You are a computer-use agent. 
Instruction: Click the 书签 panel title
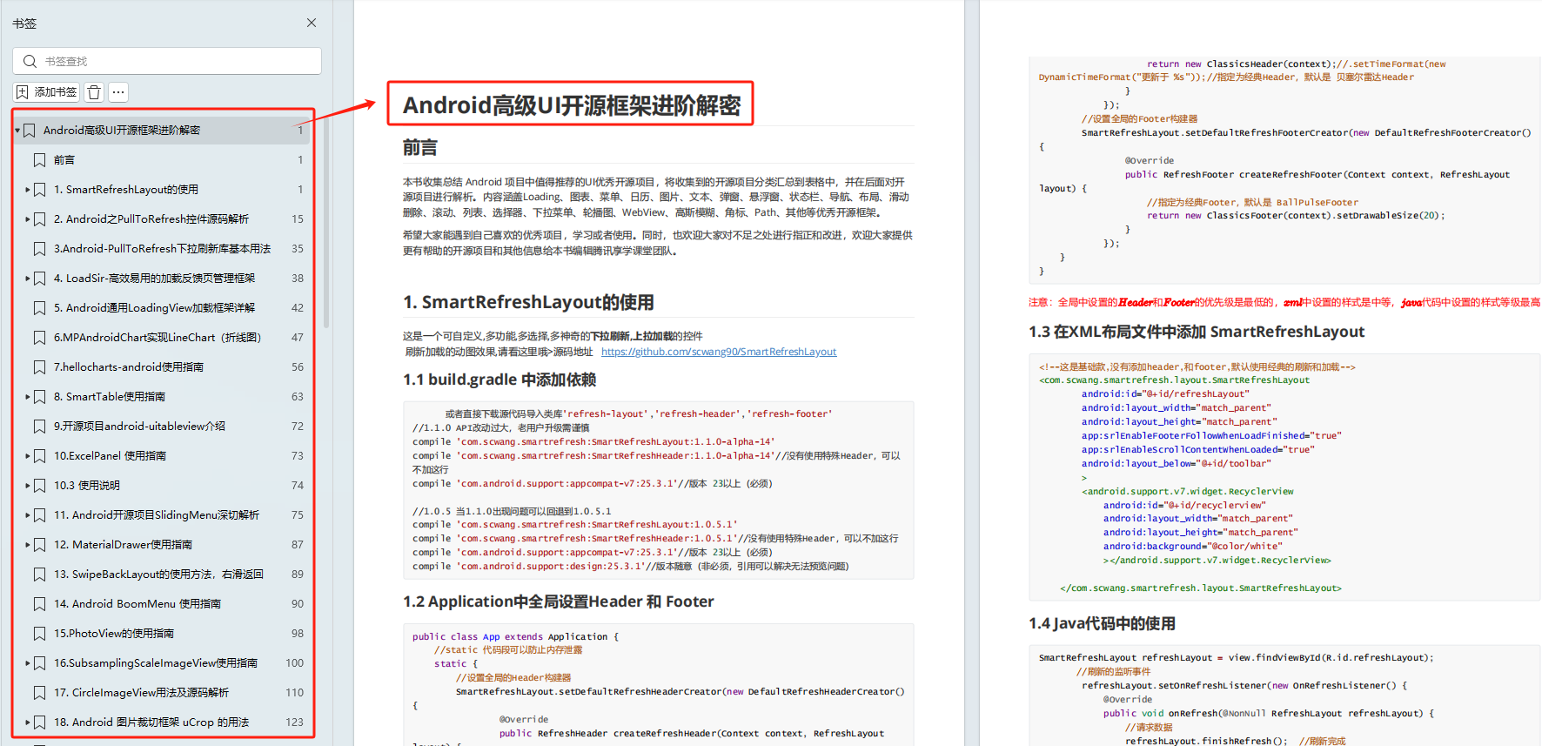coord(24,24)
